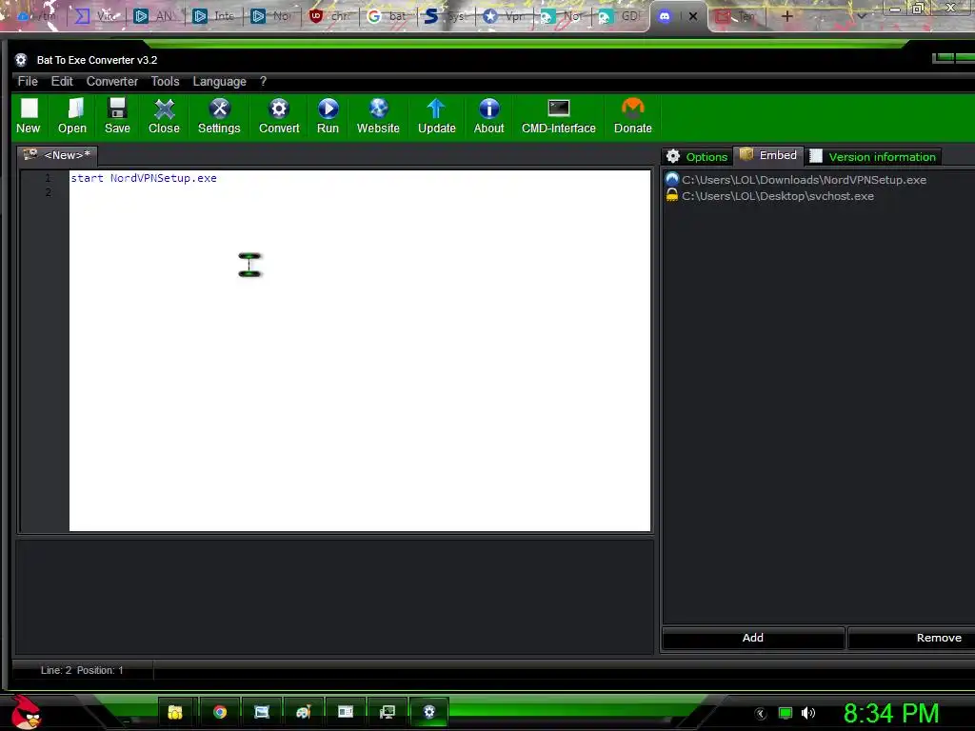Click the New toolbar icon
The width and height of the screenshot is (975, 731).
(28, 115)
